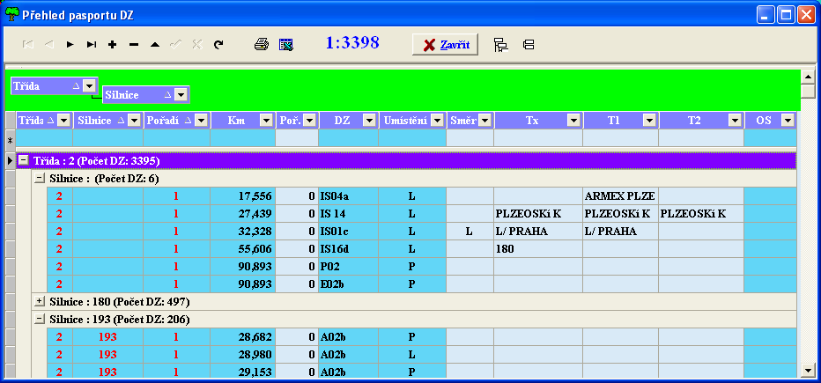Select Km value 55,606

pyautogui.click(x=243, y=249)
